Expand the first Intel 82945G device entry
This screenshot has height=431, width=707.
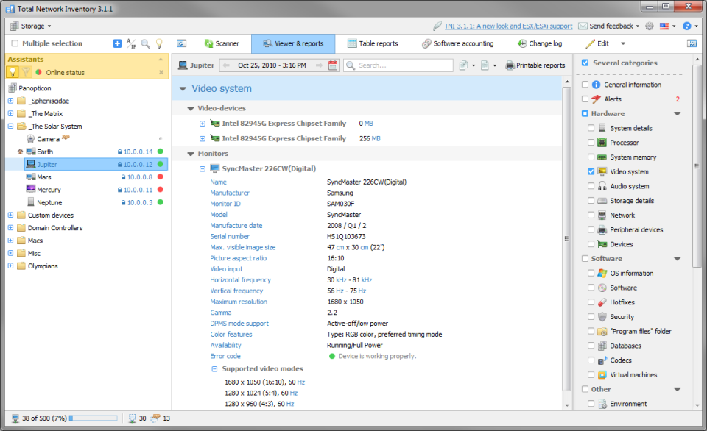click(202, 124)
